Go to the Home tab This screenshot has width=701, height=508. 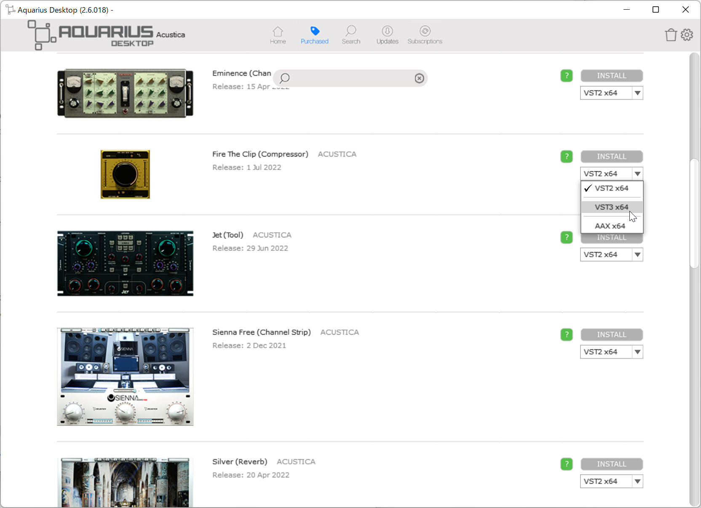[278, 35]
